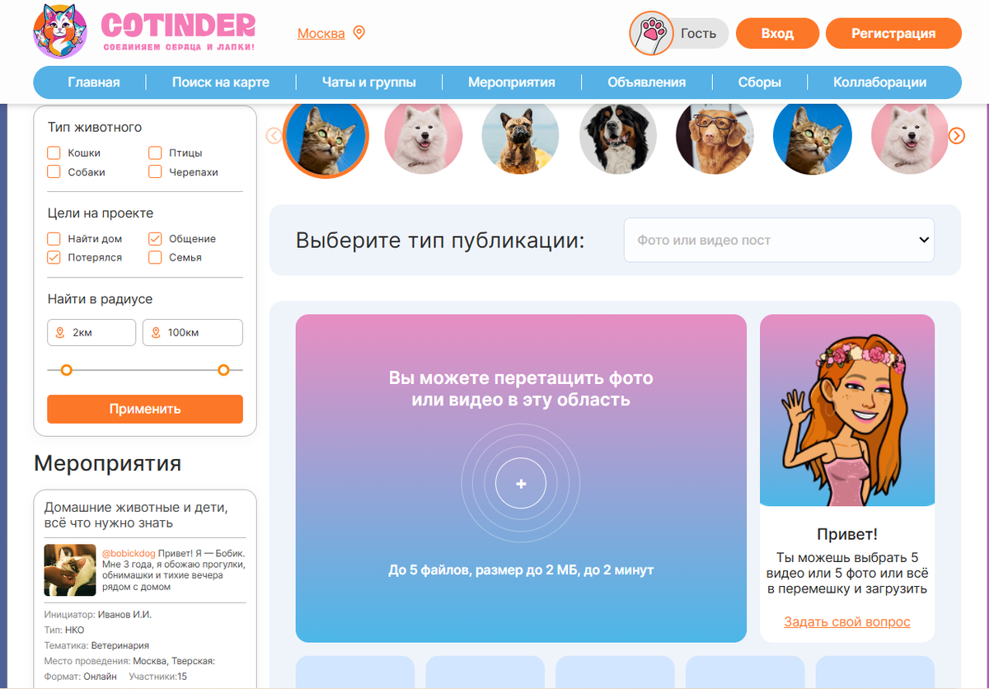Enable the Кошки checkbox
The height and width of the screenshot is (689, 989).
point(54,152)
